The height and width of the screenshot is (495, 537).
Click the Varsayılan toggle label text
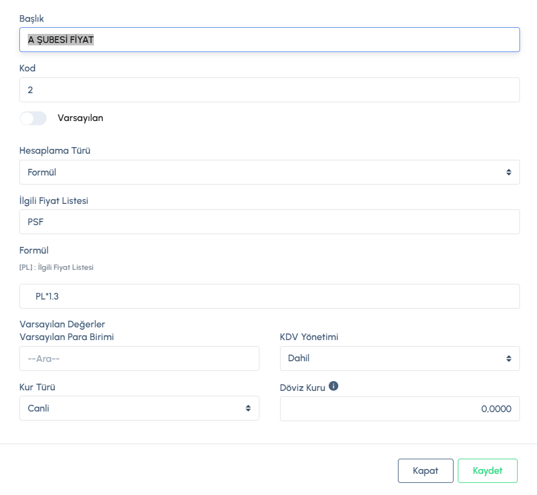click(80, 118)
